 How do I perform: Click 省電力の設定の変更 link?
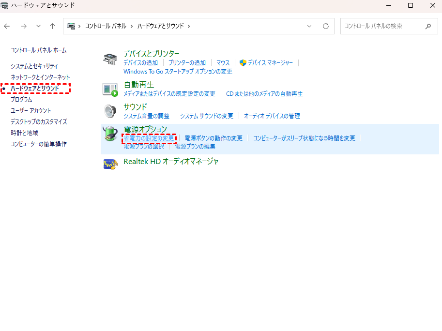149,138
